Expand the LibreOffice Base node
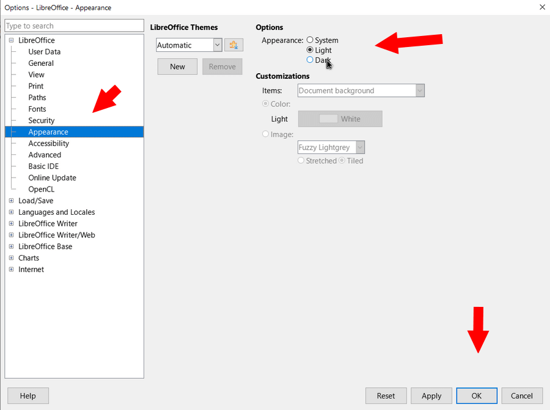Viewport: 550px width, 410px height. tap(11, 246)
